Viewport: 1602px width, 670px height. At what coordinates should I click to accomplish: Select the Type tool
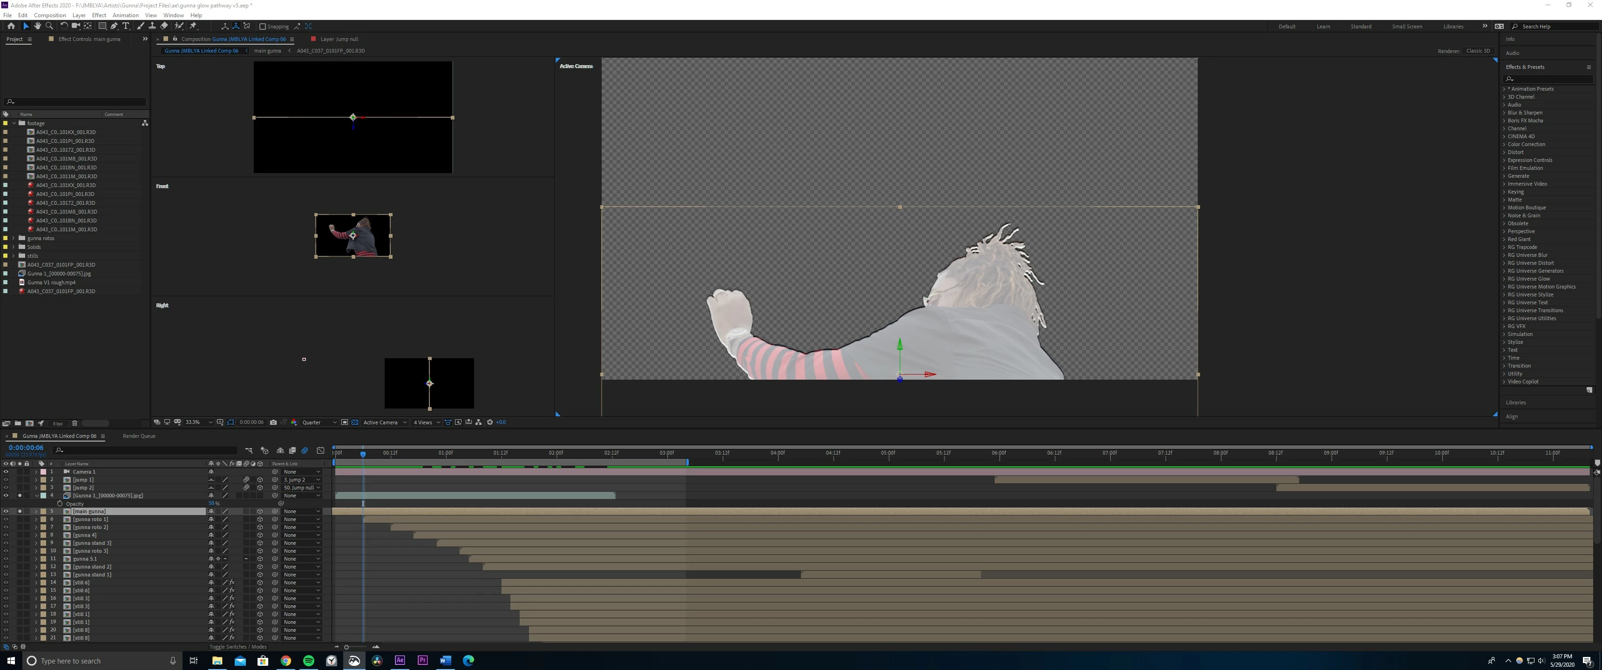[126, 26]
